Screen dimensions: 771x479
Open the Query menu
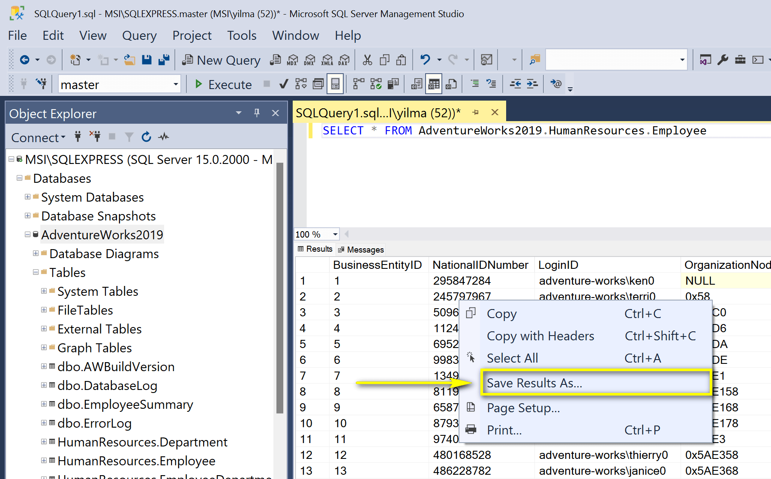tap(139, 36)
